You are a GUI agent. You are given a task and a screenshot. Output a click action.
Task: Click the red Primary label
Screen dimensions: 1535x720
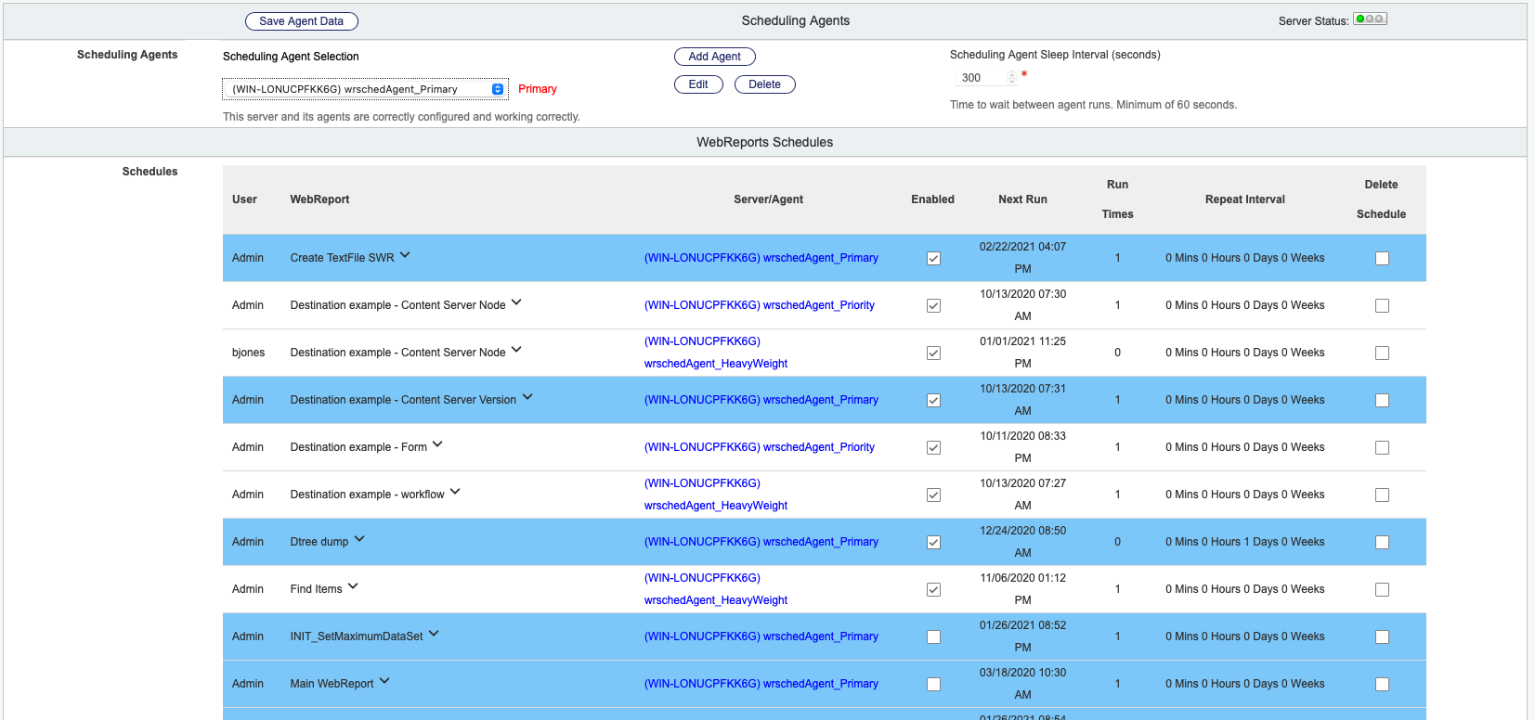pyautogui.click(x=538, y=89)
